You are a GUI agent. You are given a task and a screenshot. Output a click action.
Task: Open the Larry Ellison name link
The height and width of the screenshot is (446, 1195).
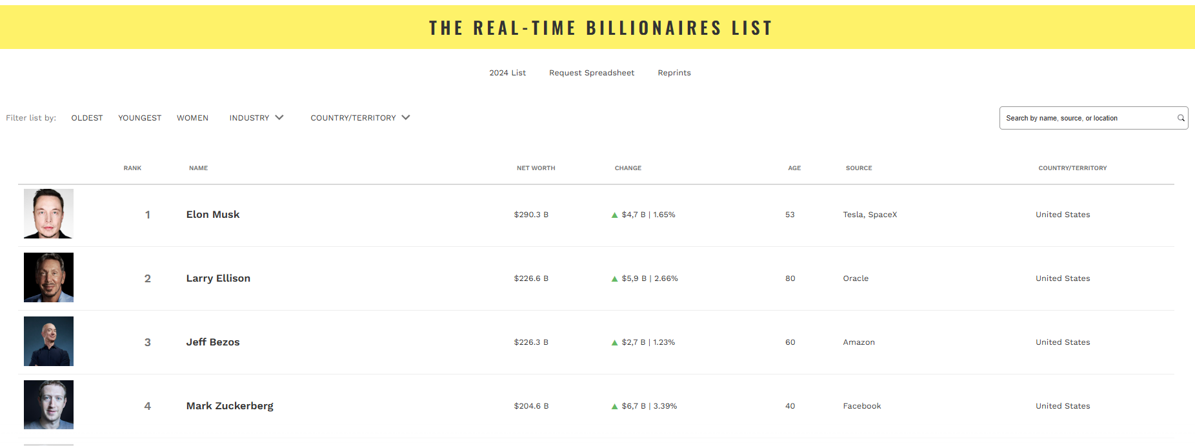coord(218,278)
